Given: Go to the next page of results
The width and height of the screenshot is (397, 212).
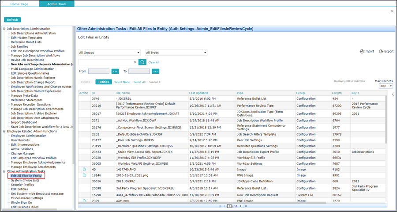Looking at the screenshot, I should click(x=241, y=206).
